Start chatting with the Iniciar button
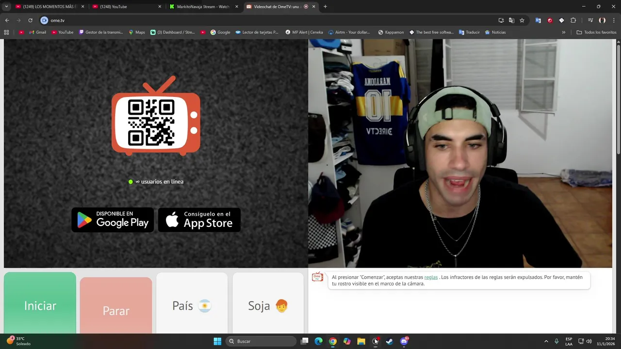The image size is (621, 349). pos(40,303)
